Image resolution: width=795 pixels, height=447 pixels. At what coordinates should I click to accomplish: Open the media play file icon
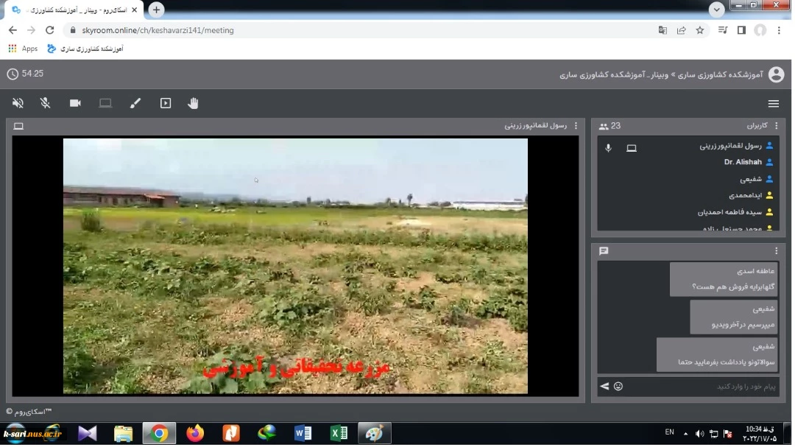[166, 104]
